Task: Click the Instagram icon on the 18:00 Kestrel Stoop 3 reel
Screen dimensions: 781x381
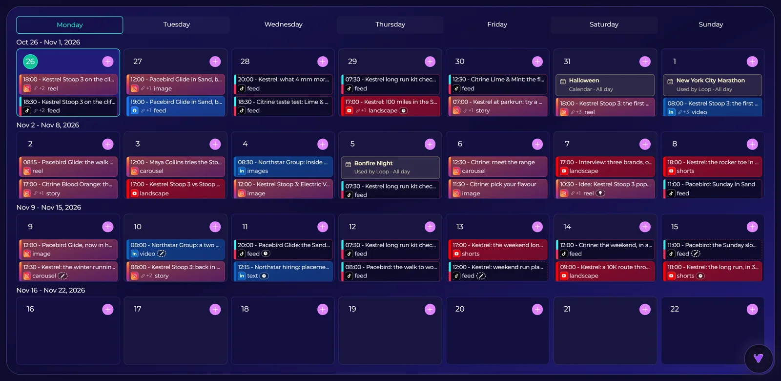Action: 27,88
